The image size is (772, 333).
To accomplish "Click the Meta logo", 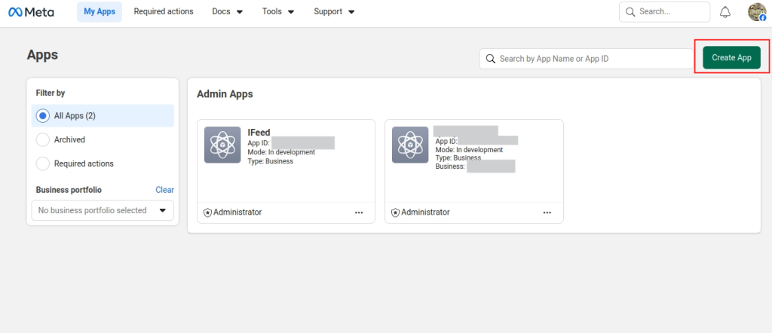I will click(31, 12).
